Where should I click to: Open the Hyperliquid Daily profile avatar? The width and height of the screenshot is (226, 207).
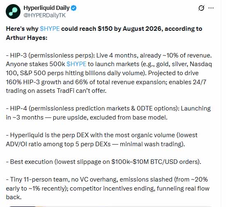coord(13,11)
